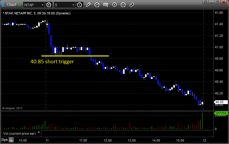Minimize the chart window
Image resolution: width=229 pixels, height=144 pixels.
212,2
